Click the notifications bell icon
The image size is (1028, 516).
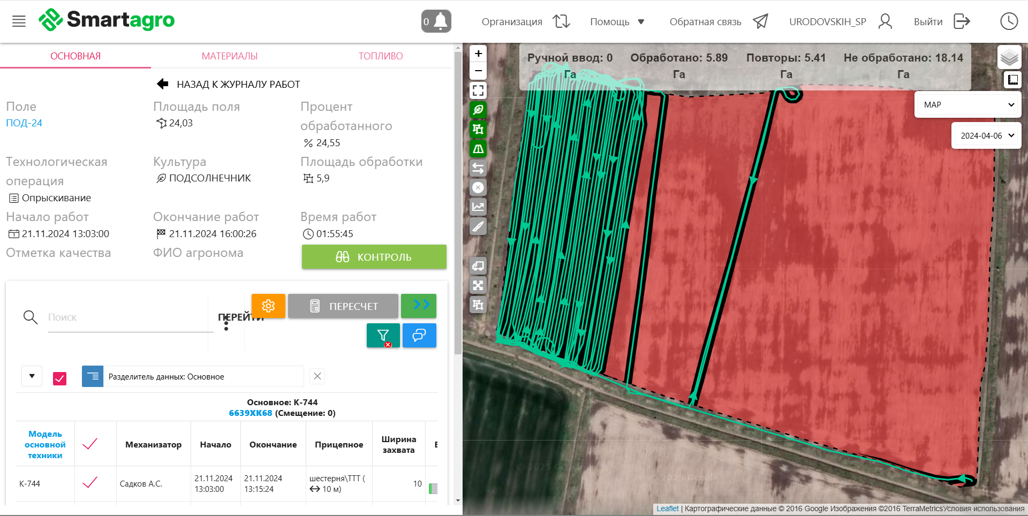coord(436,21)
